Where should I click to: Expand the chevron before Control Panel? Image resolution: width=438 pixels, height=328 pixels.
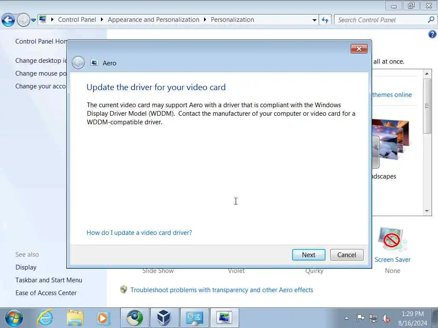(x=52, y=20)
